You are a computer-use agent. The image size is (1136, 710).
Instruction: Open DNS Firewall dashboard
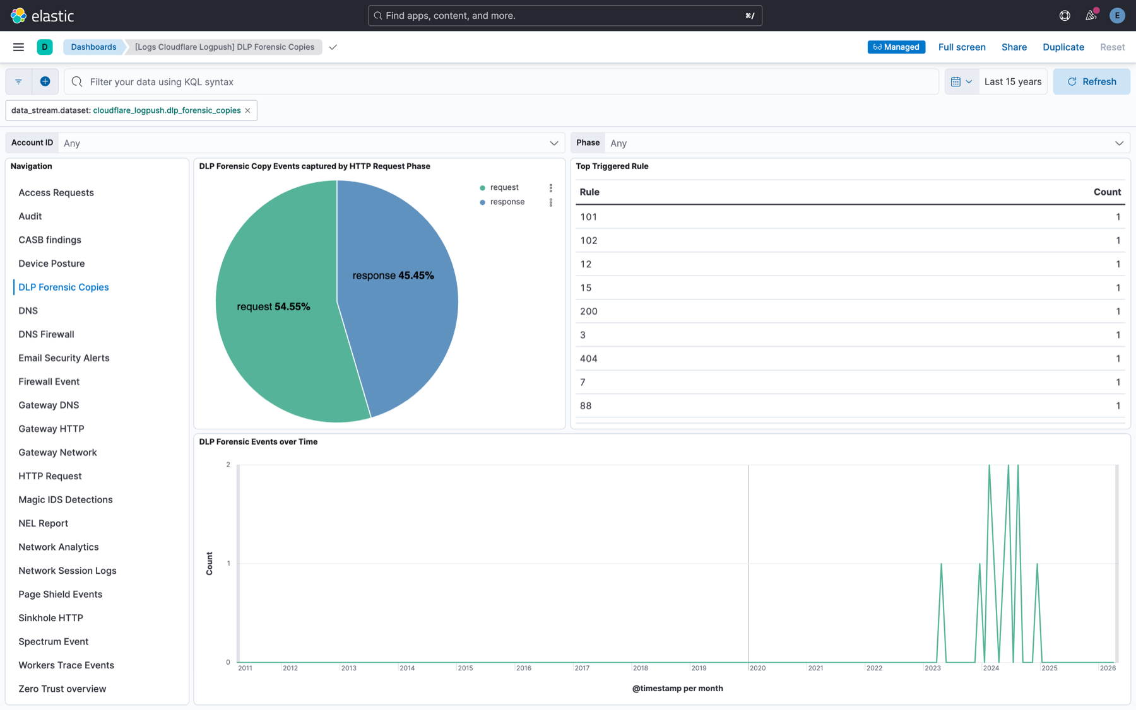46,334
